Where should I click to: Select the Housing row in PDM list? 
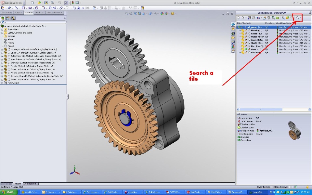(x=274, y=31)
